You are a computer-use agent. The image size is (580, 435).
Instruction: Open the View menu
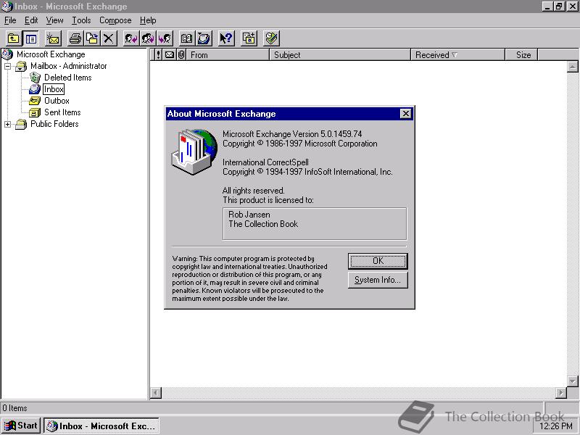tap(54, 20)
